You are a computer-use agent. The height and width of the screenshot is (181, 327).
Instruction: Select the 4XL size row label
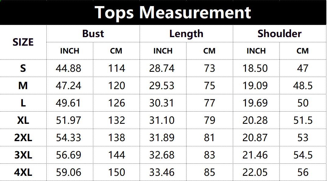pos(23,172)
